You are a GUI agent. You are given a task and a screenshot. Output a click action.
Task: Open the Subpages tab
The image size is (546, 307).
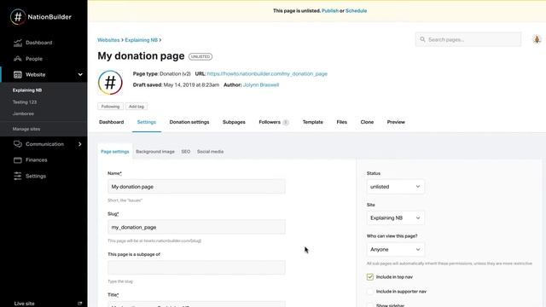coord(234,122)
